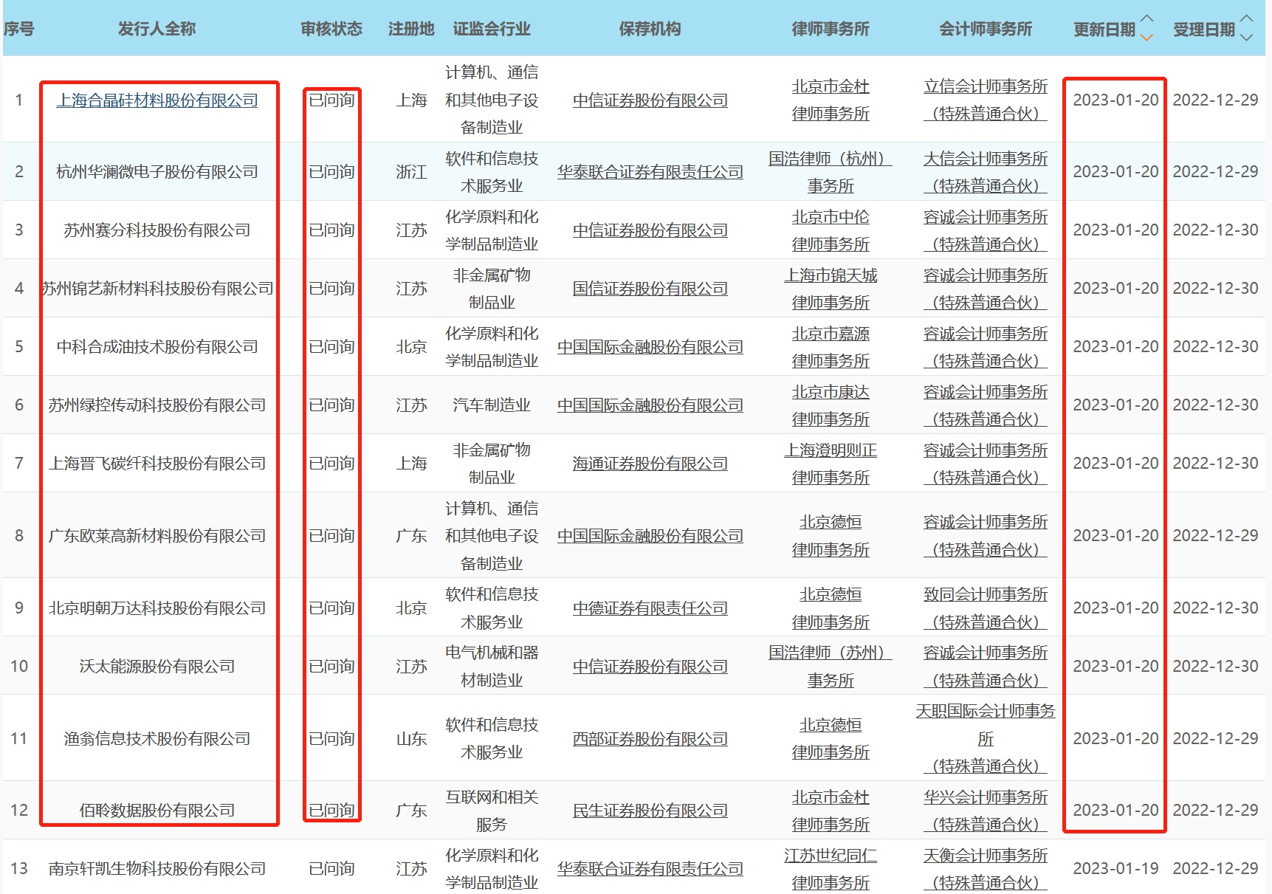The width and height of the screenshot is (1272, 894).
Task: Click the 保荐机构 column header
Action: [x=650, y=29]
